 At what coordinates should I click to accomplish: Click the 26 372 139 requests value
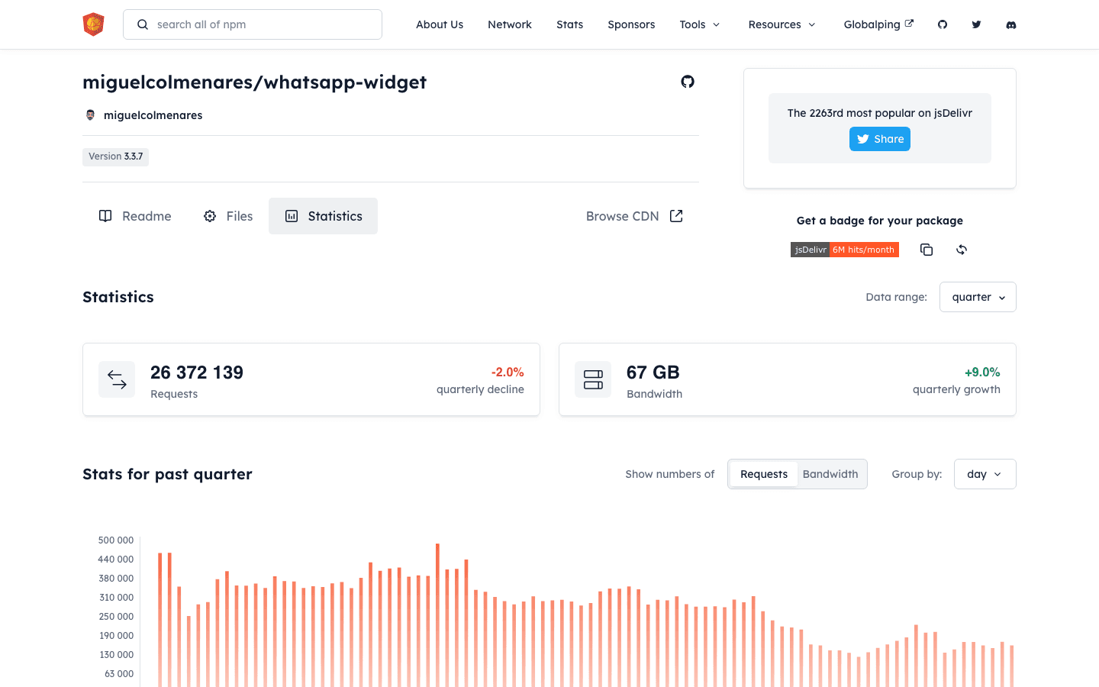(197, 373)
